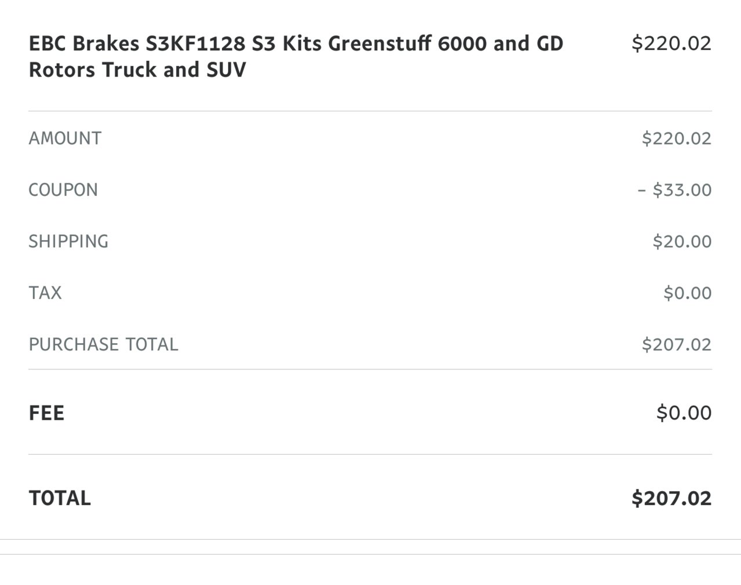Click the AMOUNT label
Screen dimensions: 741x585
click(65, 138)
